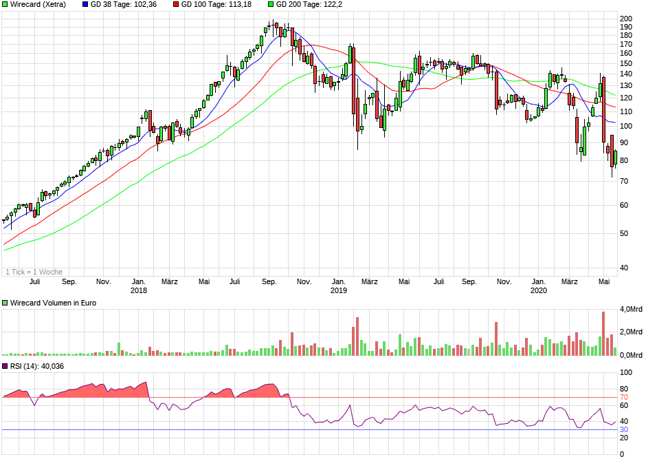
Task: Click the green GD 200 Tage legend swatch
Action: click(271, 5)
